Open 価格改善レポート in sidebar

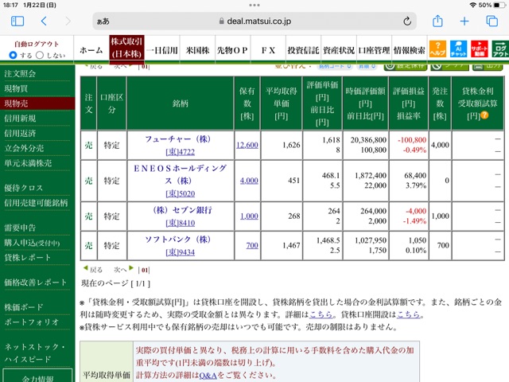coord(36,283)
